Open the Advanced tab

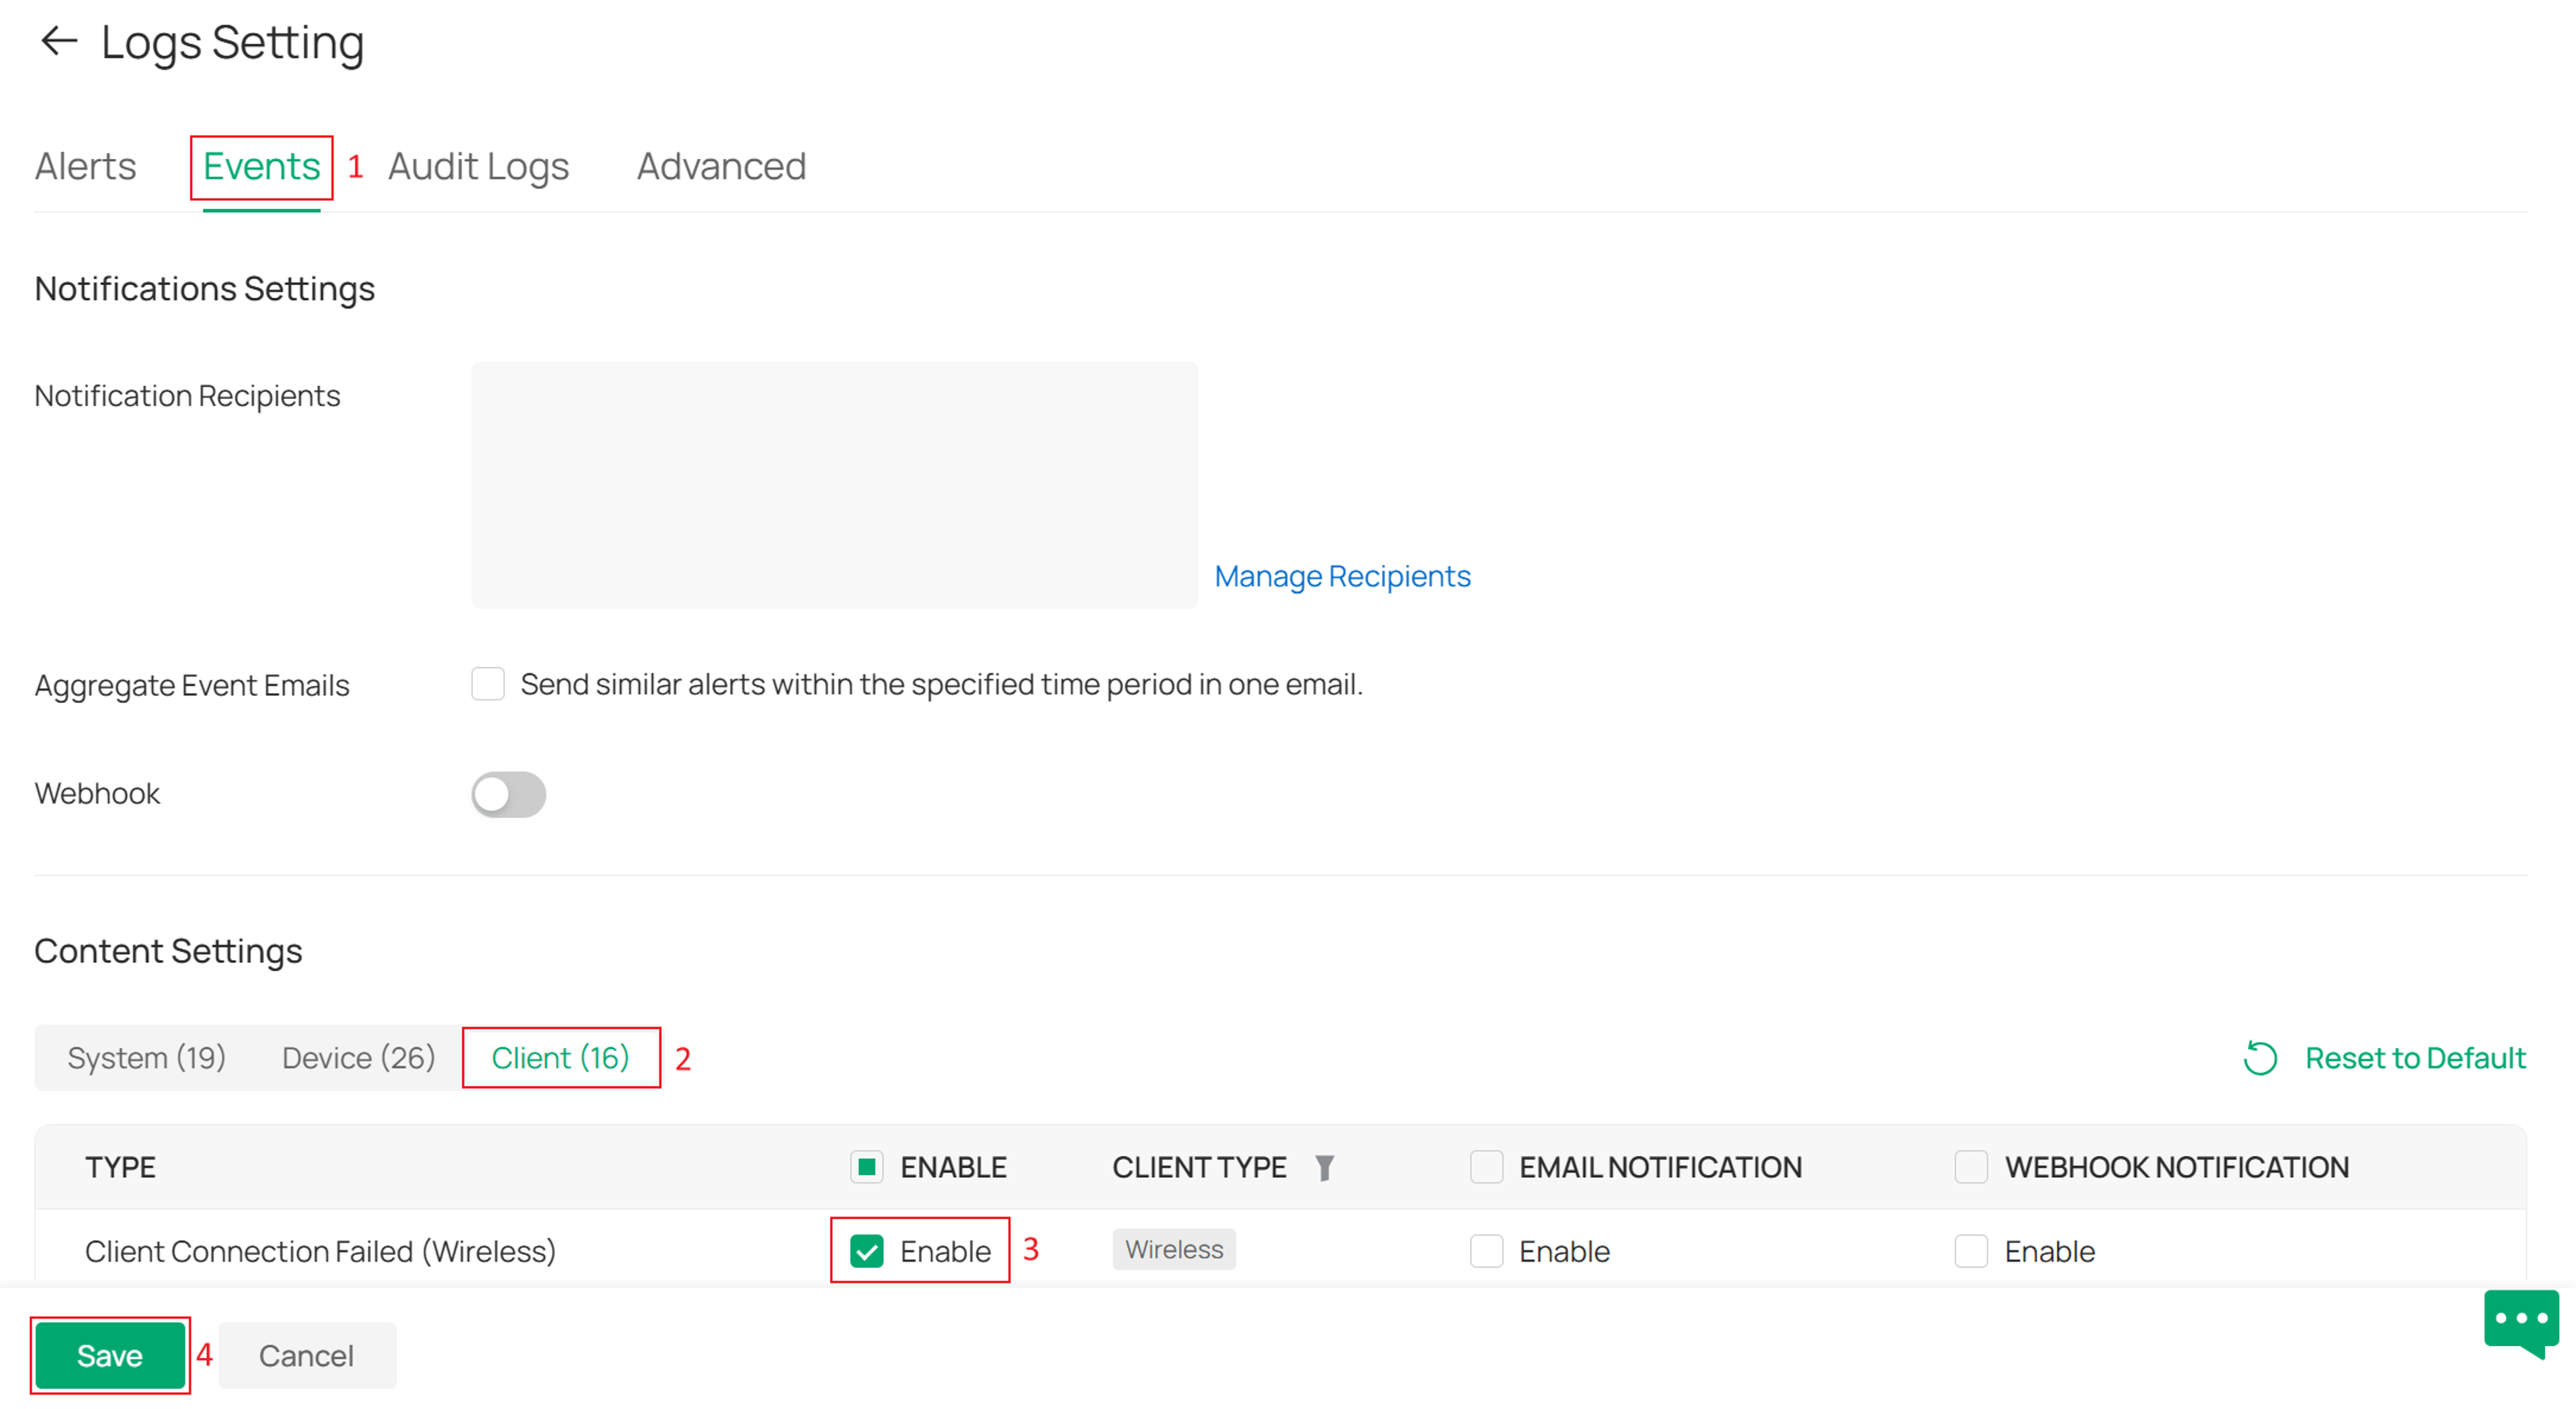721,167
